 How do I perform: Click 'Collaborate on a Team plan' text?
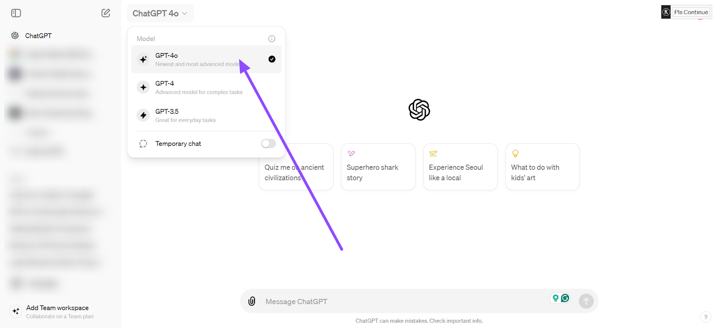click(x=60, y=316)
